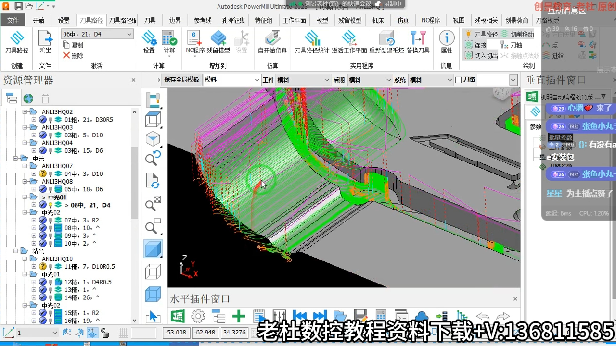This screenshot has width=616, height=346.
Task: Click the 自开始仿真 simulate icon
Action: pos(272,38)
